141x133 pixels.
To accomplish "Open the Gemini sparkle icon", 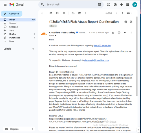I will pos(122,4).
